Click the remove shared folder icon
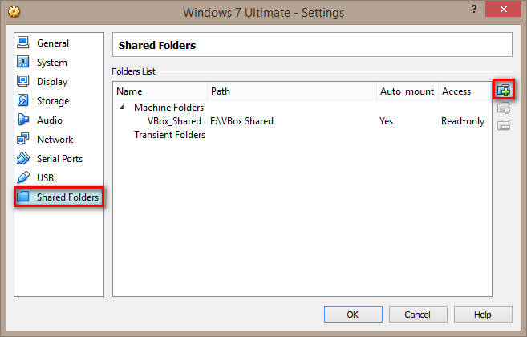This screenshot has width=527, height=337. pyautogui.click(x=504, y=125)
